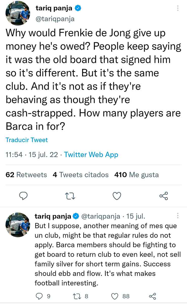
Task: Click reply icon with 9 replies
Action: pos(39,296)
